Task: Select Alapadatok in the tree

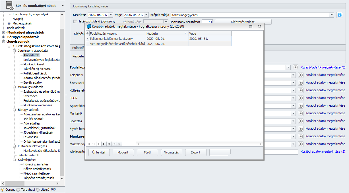Action: click(x=31, y=55)
